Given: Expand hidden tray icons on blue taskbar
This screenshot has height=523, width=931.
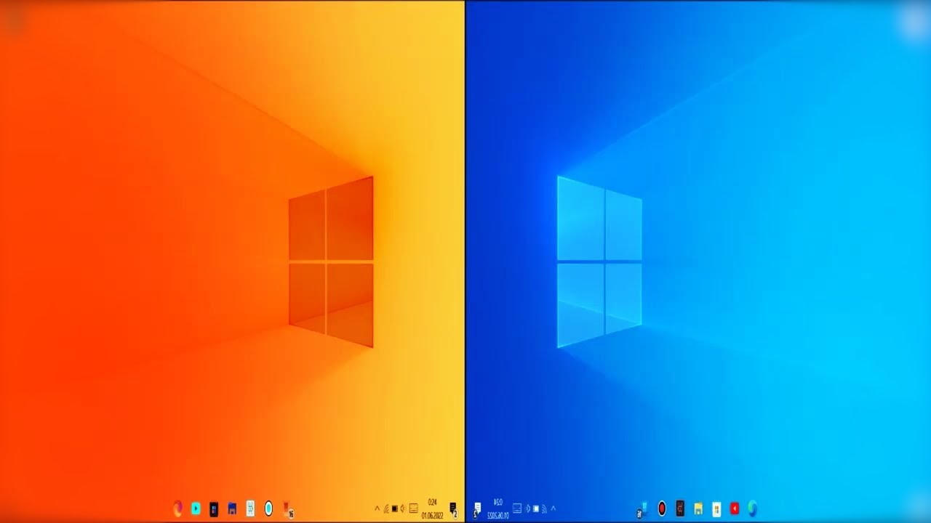Looking at the screenshot, I should [x=554, y=508].
